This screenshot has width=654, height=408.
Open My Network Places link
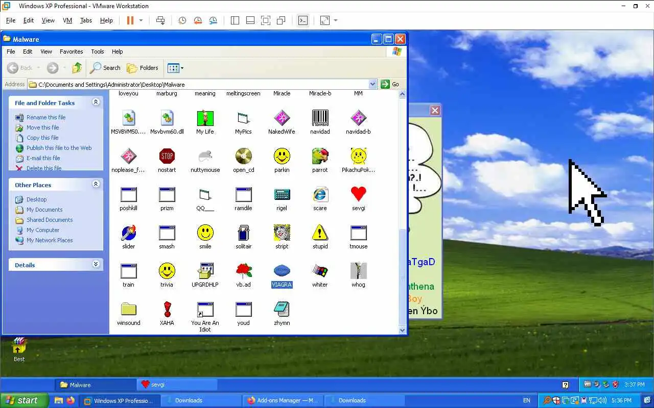(x=50, y=240)
